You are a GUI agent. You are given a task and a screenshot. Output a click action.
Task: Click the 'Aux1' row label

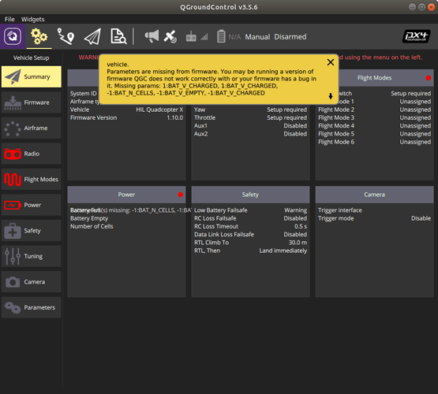pos(200,126)
